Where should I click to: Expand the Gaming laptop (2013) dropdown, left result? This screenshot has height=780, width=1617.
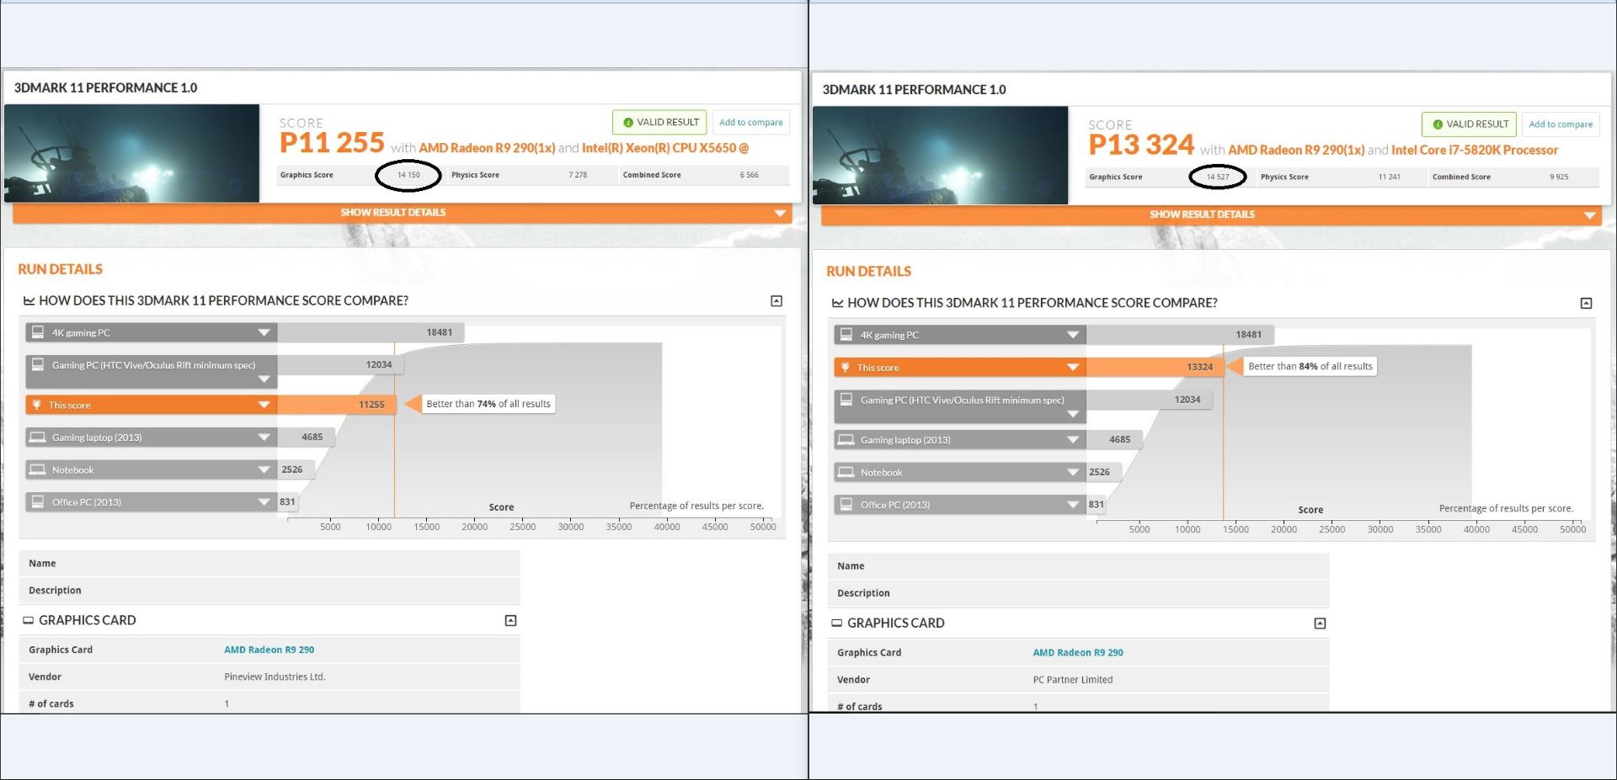tap(264, 438)
